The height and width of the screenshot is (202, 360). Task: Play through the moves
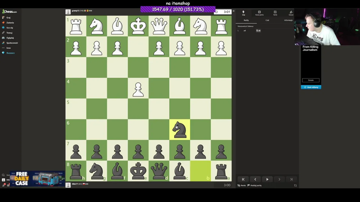coord(267,179)
